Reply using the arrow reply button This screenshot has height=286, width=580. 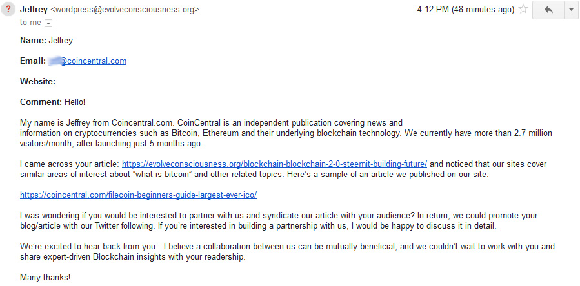tap(548, 10)
